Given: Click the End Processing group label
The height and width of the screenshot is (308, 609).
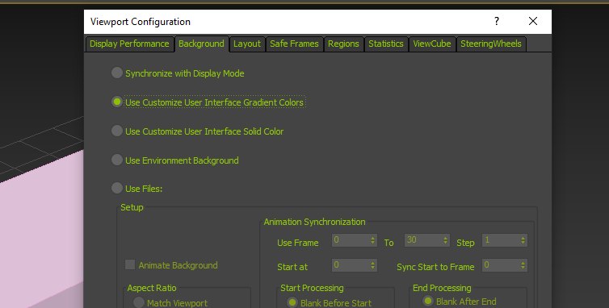Looking at the screenshot, I should 442,288.
